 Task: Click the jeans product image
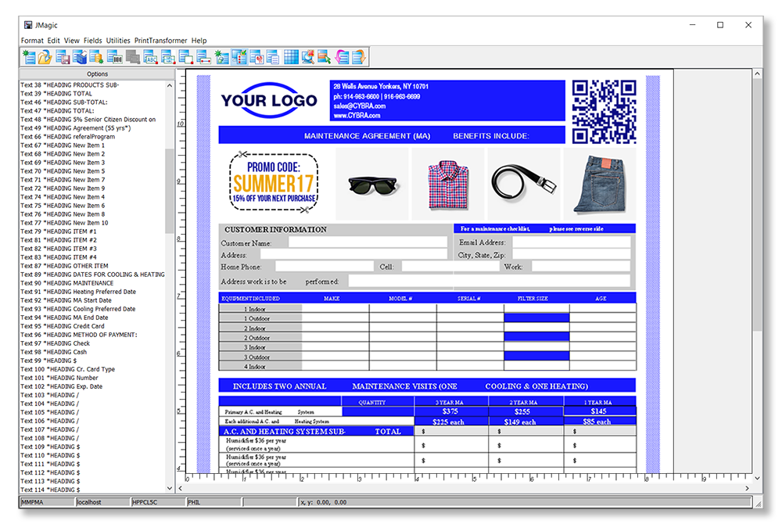coord(600,184)
